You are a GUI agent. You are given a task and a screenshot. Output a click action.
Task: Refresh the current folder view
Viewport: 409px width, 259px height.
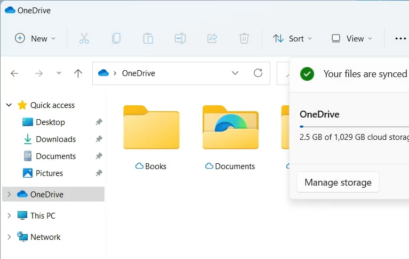[258, 73]
